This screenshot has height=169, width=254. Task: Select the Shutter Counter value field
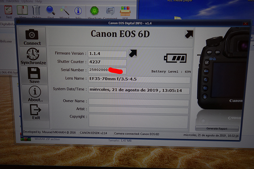tap(107, 62)
